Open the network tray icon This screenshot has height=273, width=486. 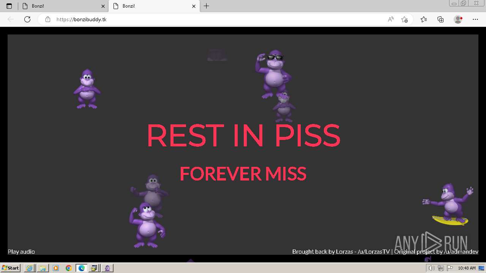(x=441, y=268)
